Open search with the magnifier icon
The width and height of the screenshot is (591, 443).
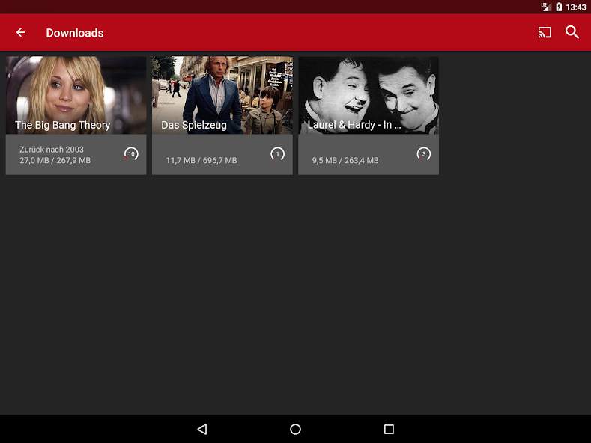pyautogui.click(x=572, y=32)
